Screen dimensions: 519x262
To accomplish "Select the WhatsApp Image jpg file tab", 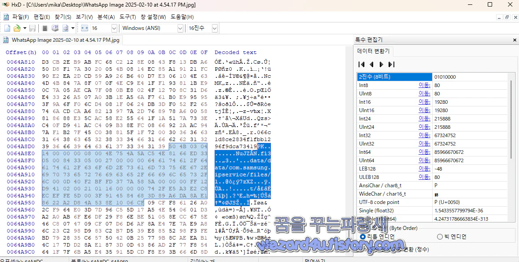I will [x=62, y=40].
